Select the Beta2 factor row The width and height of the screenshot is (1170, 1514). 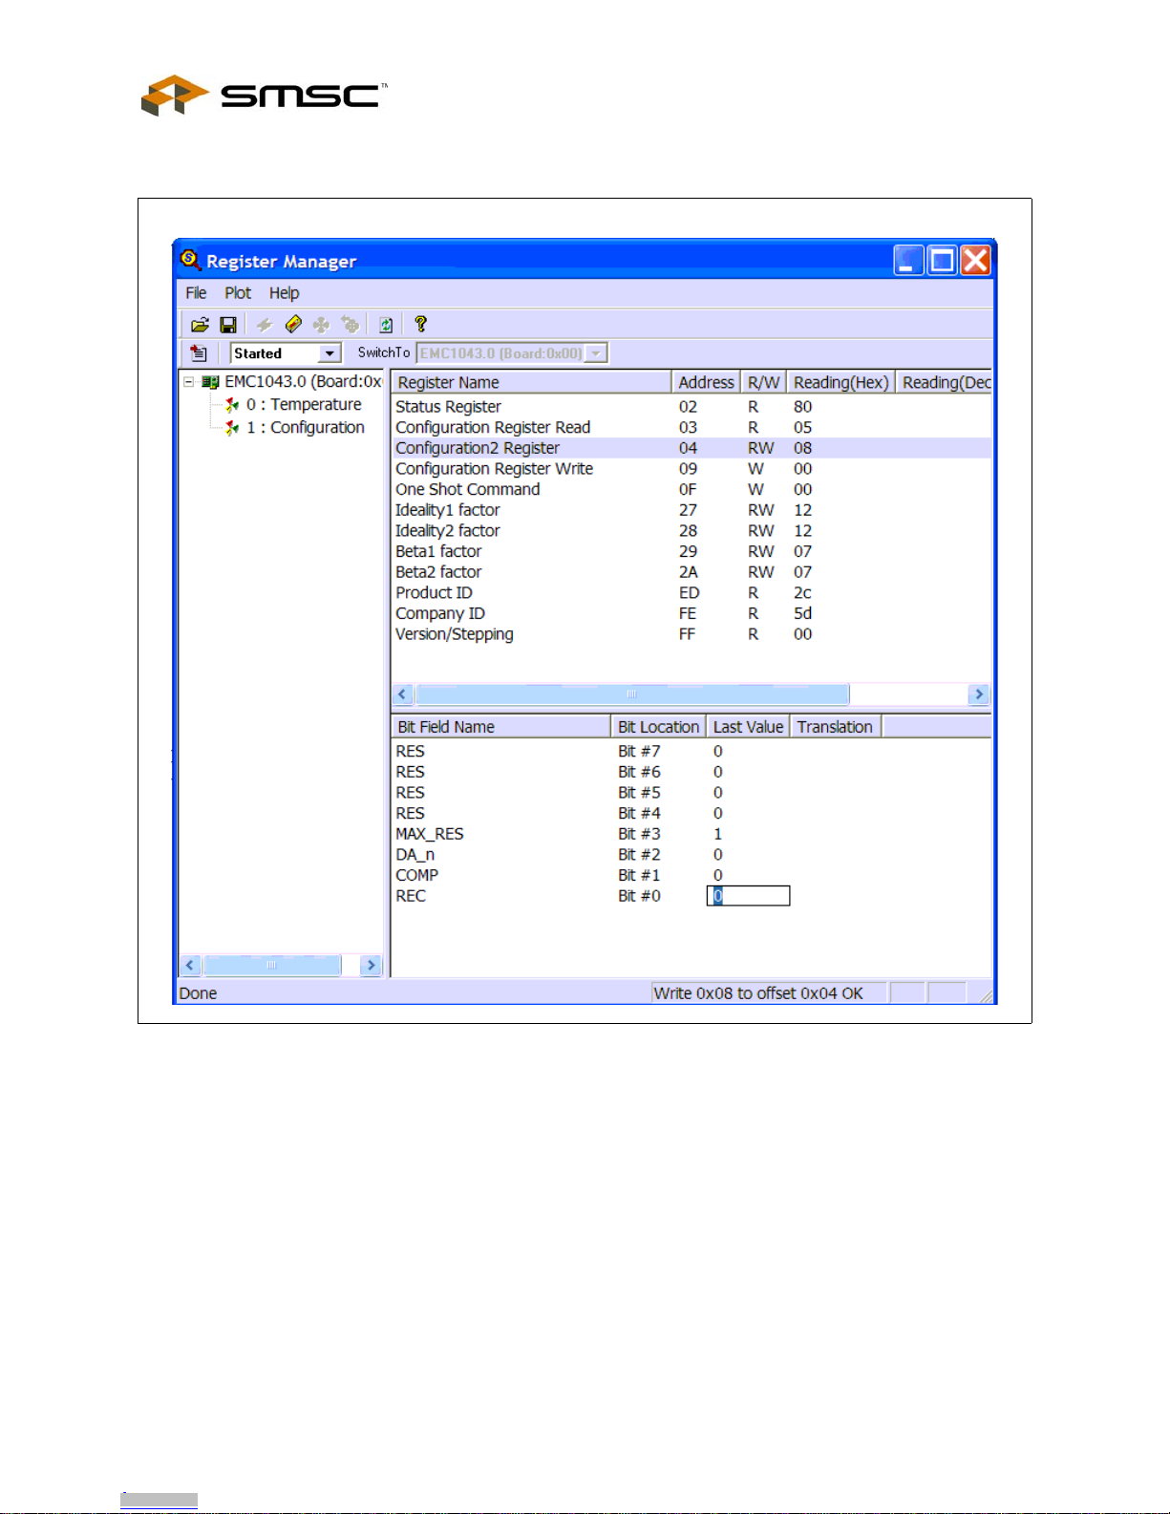tap(691, 572)
